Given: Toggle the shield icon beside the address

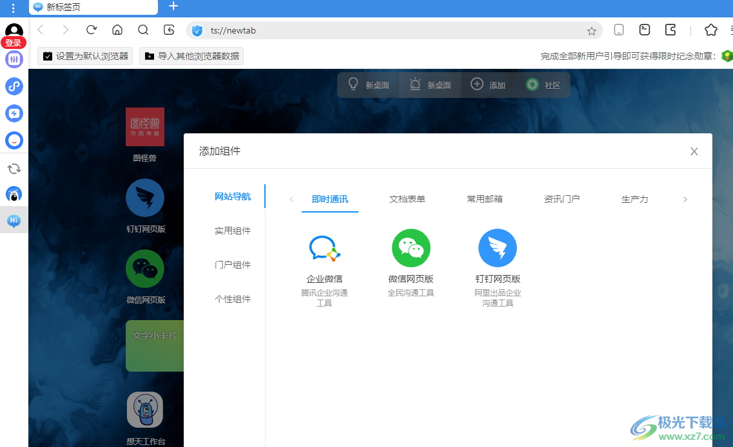Looking at the screenshot, I should [x=197, y=30].
